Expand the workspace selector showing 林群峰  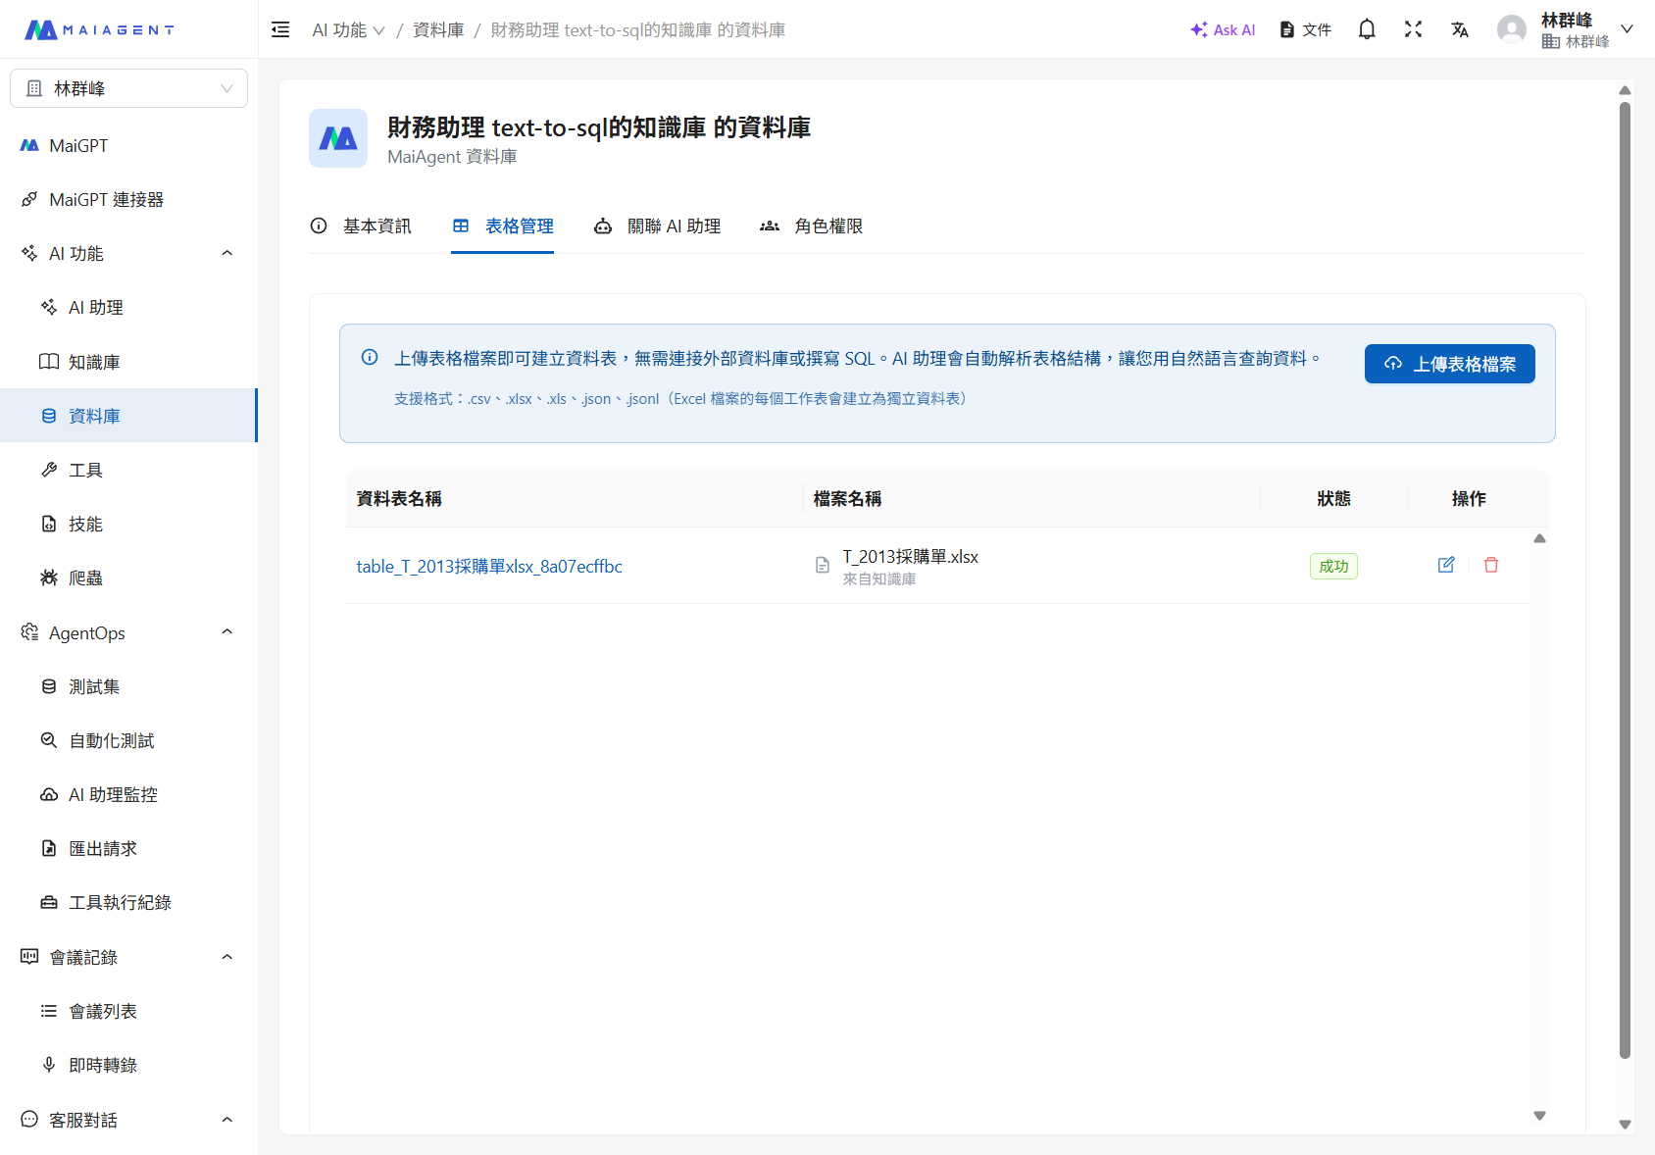128,87
